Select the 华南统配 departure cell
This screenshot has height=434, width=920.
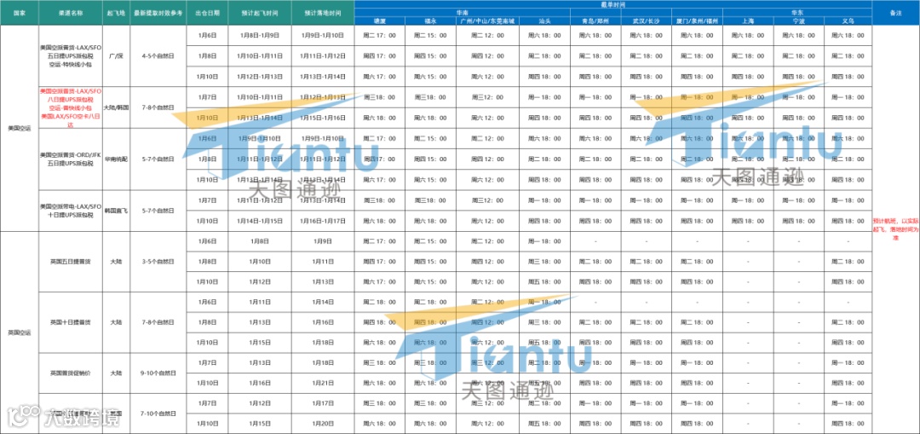(115, 159)
